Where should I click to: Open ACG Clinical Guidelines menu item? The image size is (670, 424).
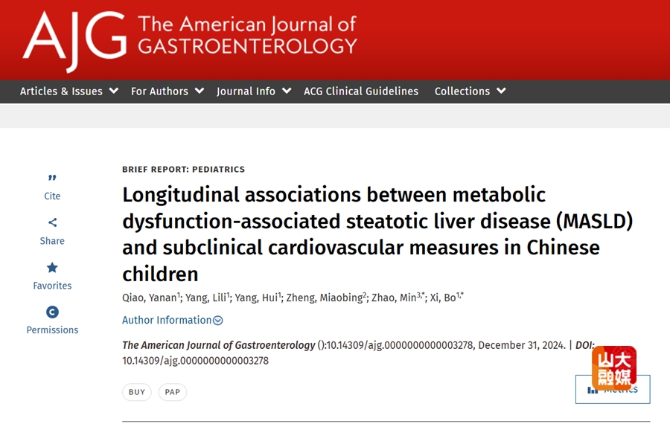(361, 91)
